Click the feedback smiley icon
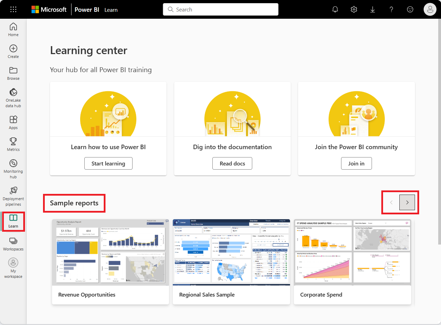Screen dimensions: 441x325 coord(410,9)
